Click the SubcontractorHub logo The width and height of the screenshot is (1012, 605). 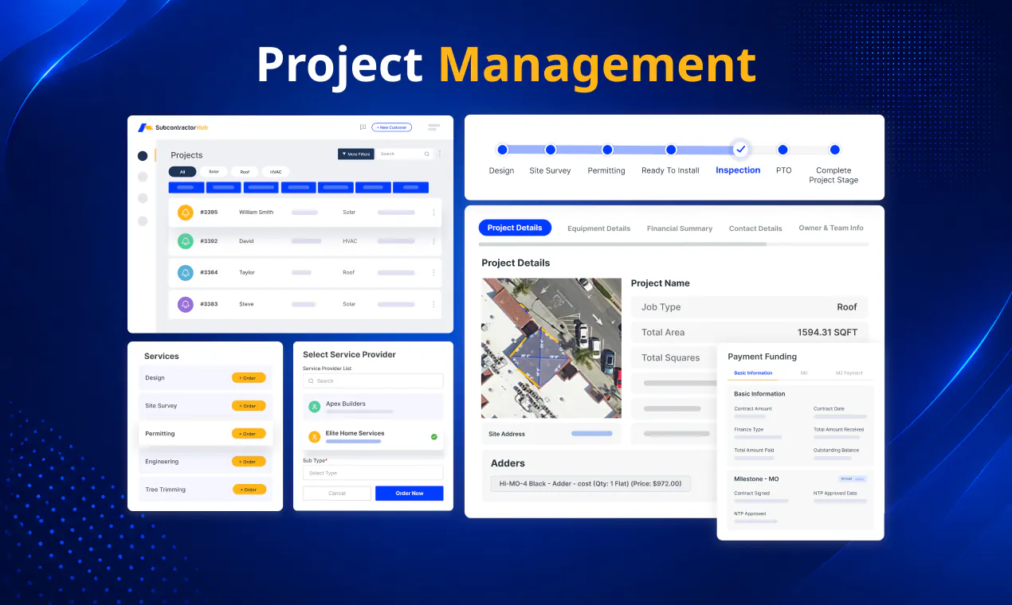(x=173, y=127)
